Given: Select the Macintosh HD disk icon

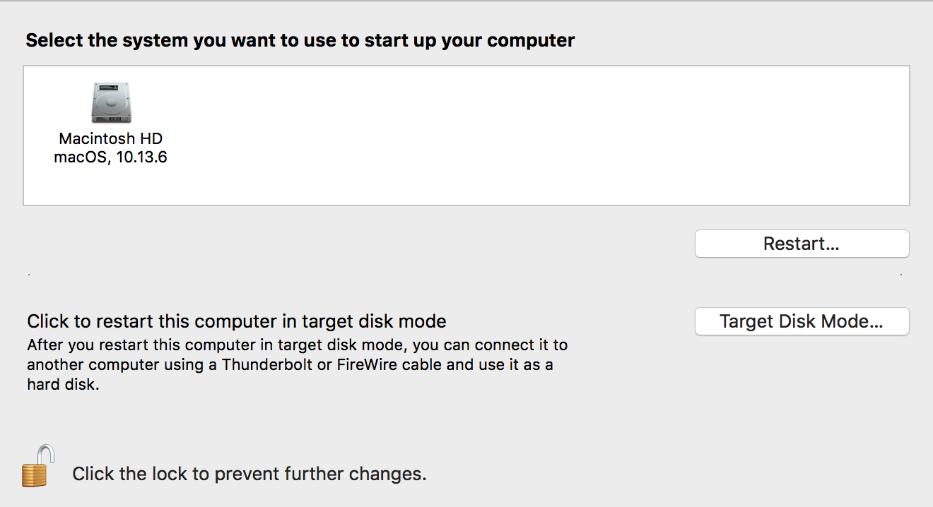Looking at the screenshot, I should (x=112, y=103).
